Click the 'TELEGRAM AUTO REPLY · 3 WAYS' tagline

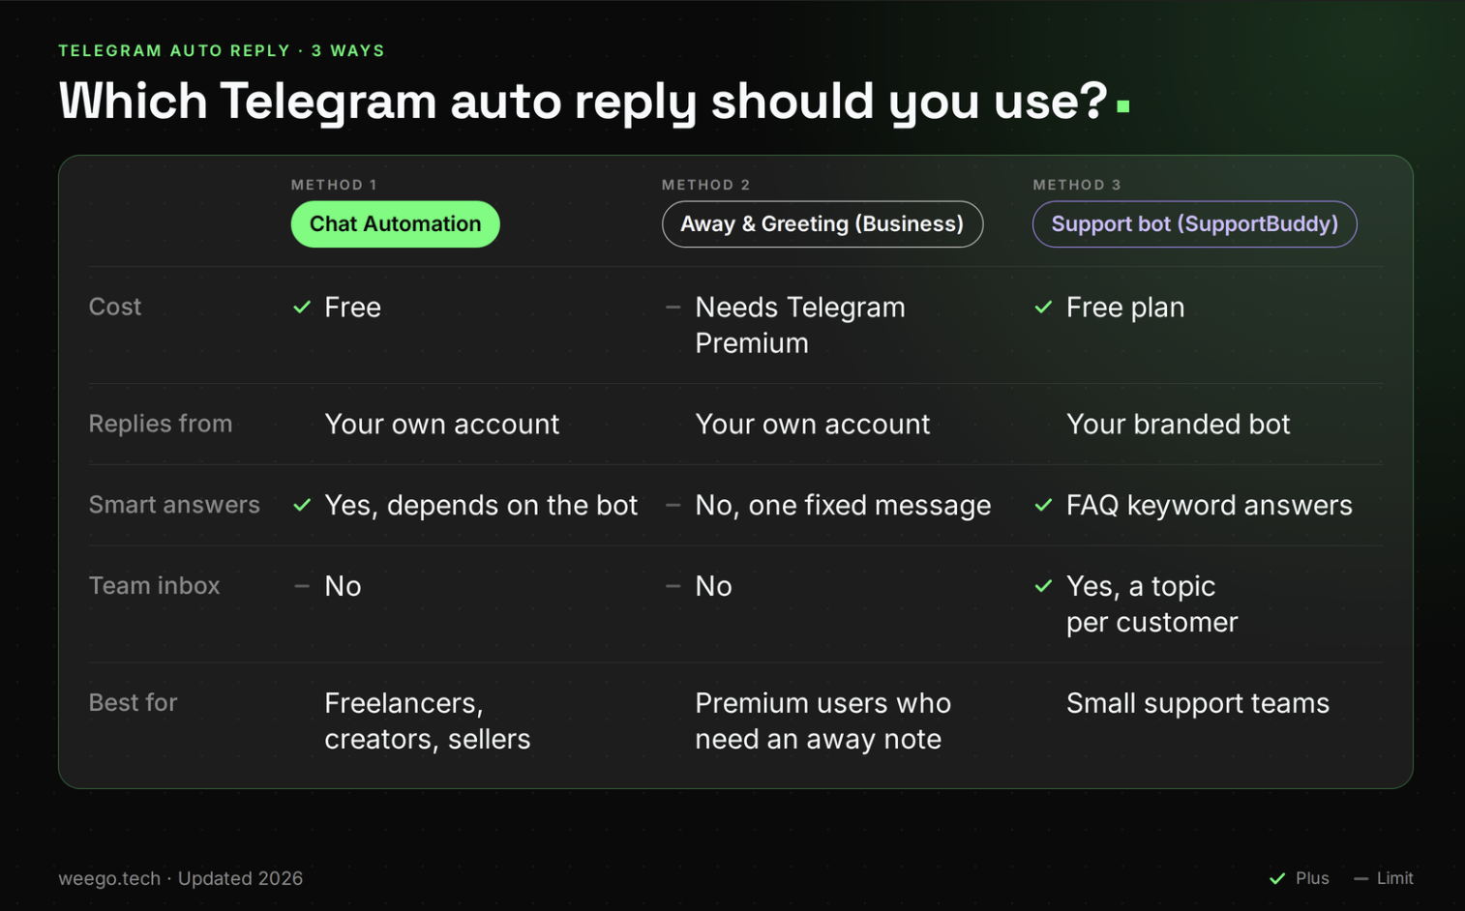(x=222, y=50)
